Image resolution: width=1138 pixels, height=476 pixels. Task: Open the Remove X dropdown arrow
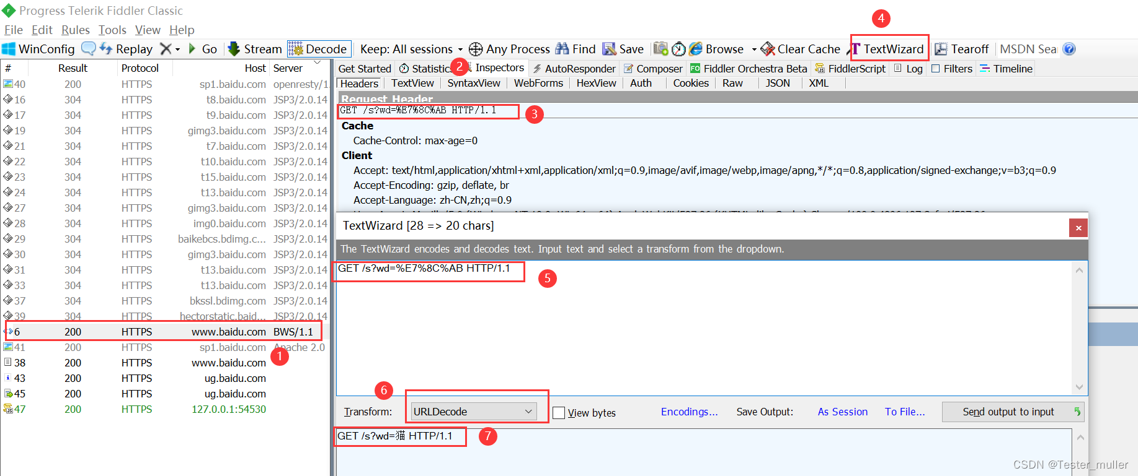177,50
